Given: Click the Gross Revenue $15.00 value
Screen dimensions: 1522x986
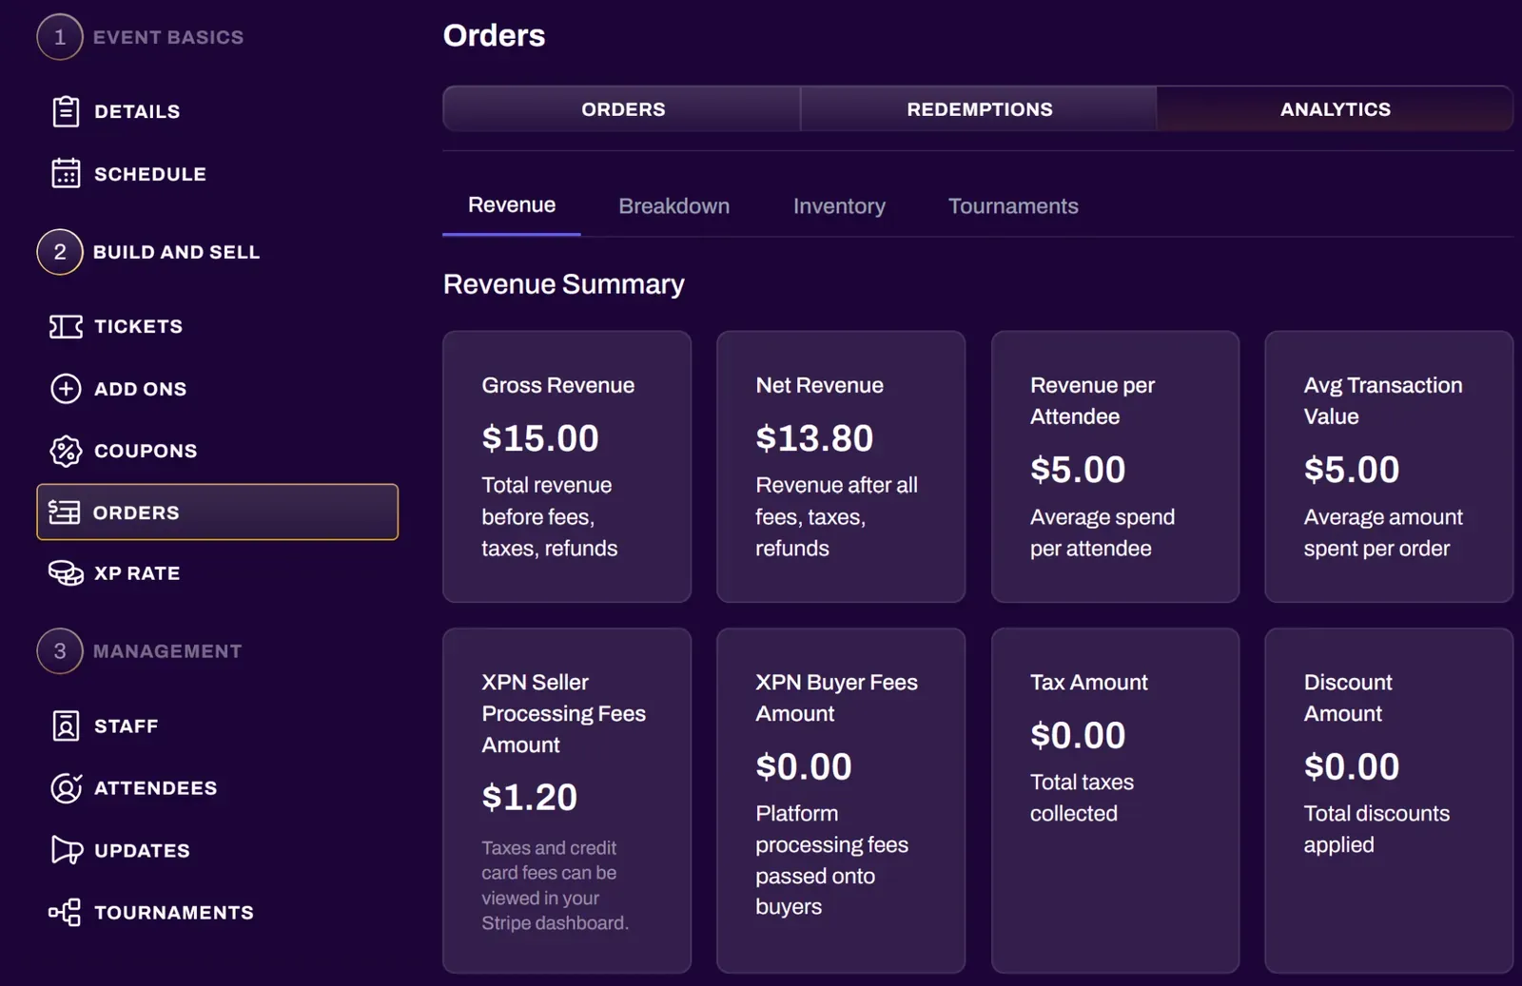Looking at the screenshot, I should coord(540,438).
